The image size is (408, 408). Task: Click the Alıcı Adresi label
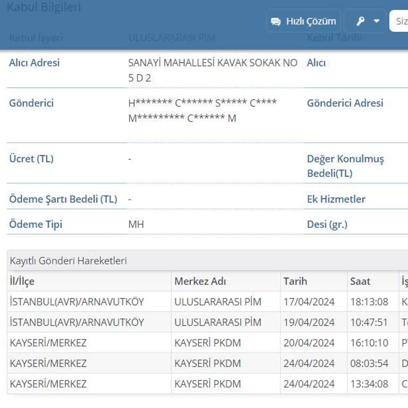click(x=35, y=63)
